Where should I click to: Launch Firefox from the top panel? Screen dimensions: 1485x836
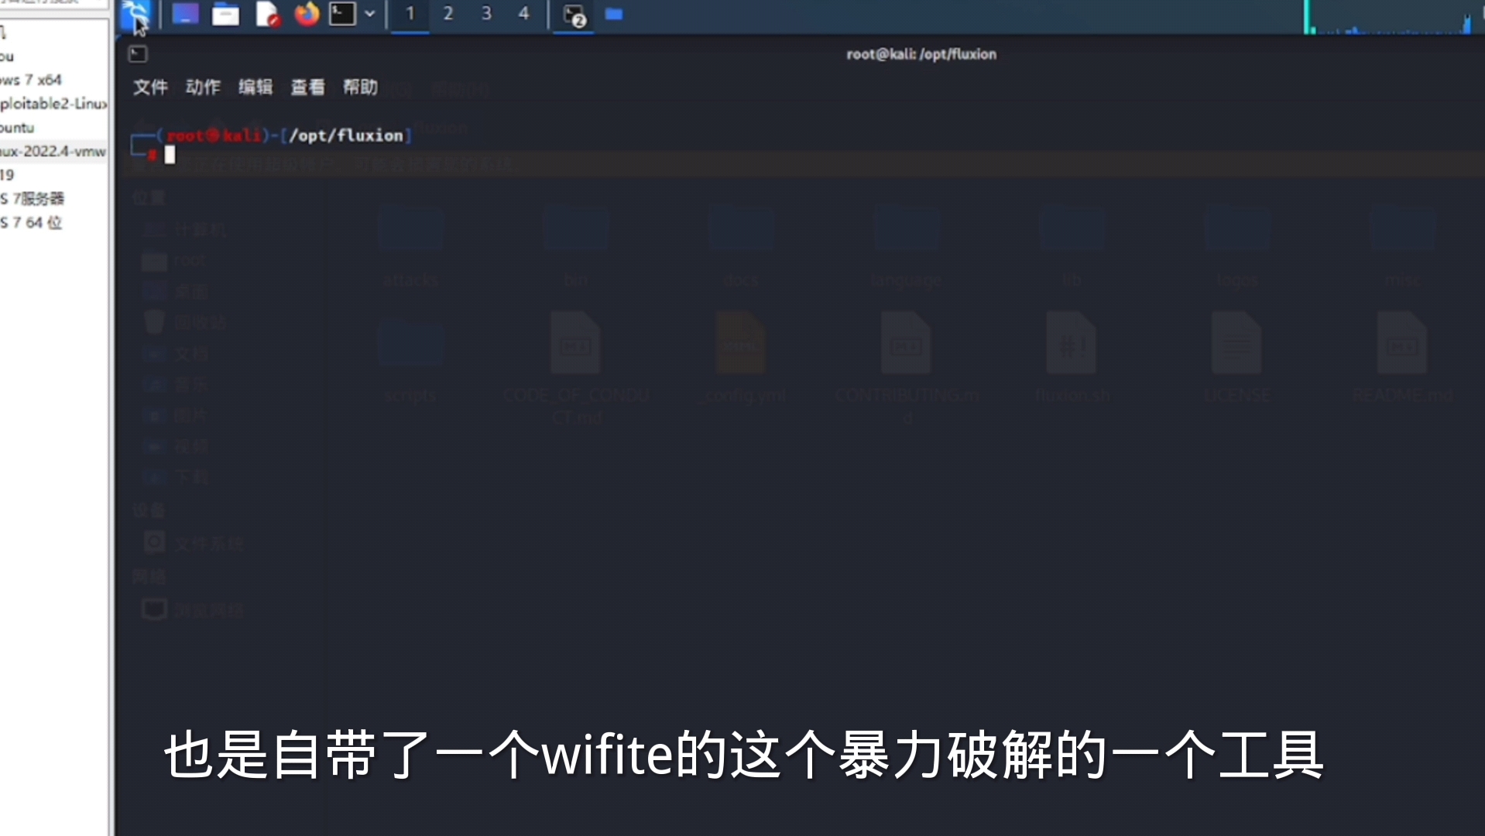coord(307,14)
